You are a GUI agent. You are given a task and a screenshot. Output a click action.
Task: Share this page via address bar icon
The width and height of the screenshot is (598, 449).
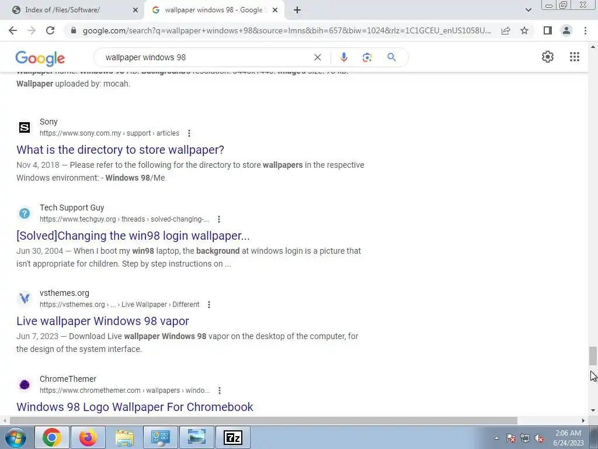click(x=506, y=30)
